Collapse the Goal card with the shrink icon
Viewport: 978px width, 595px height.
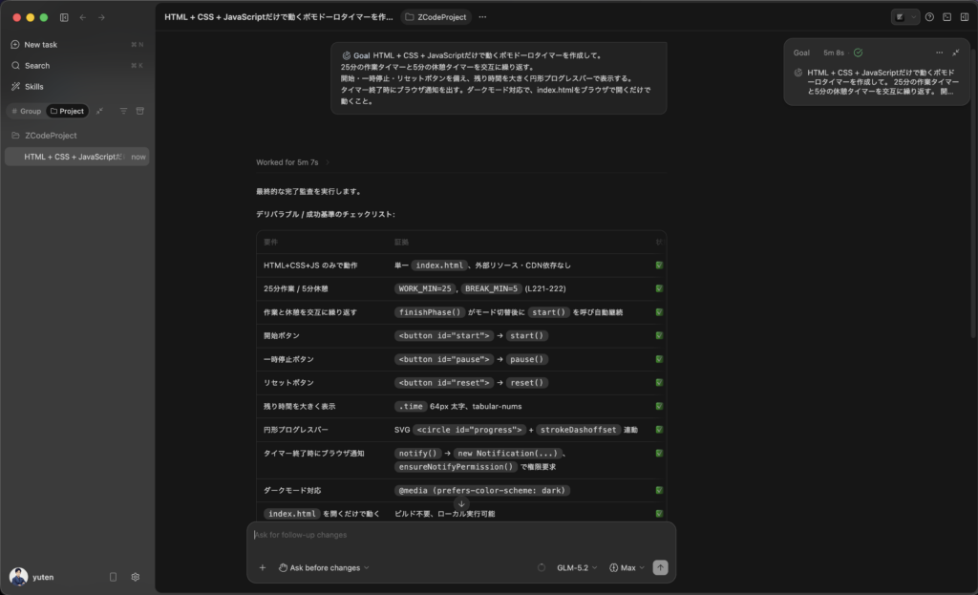click(x=955, y=53)
